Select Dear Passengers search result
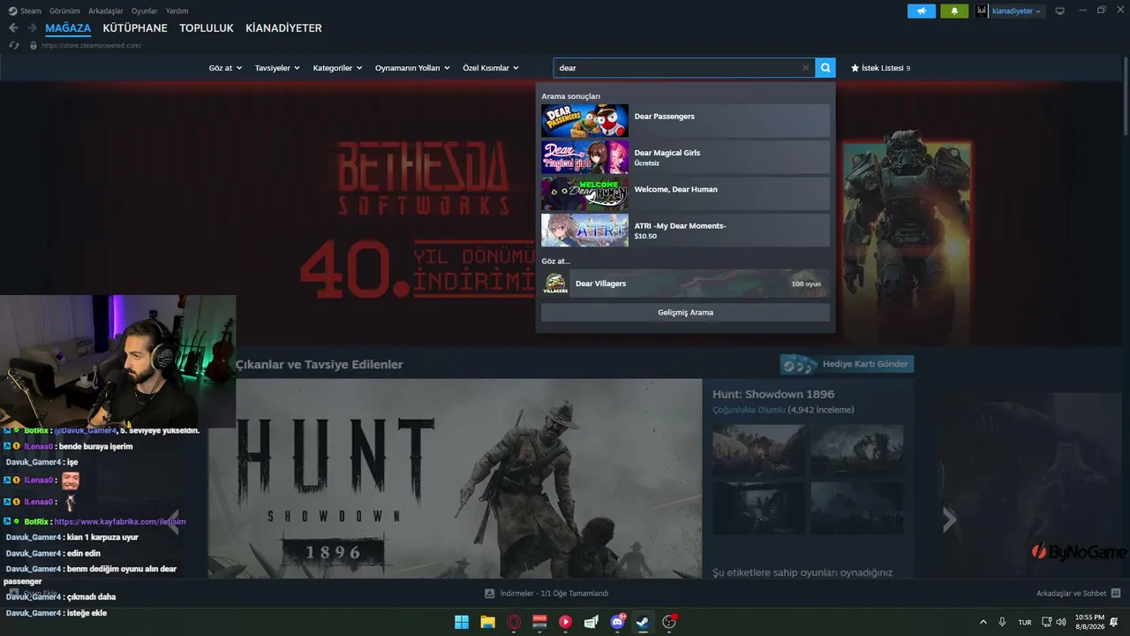This screenshot has width=1130, height=636. 685,120
